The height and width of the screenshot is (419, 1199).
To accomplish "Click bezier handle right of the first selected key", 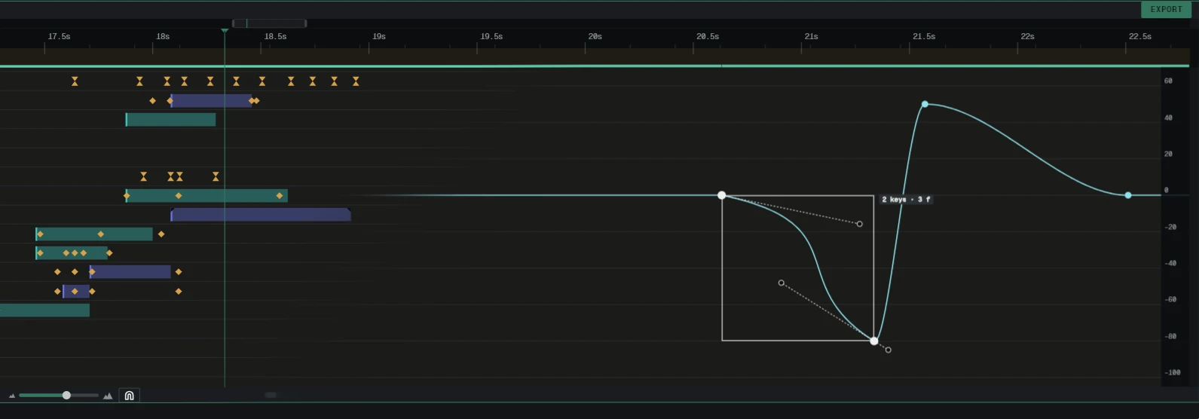I will point(859,224).
